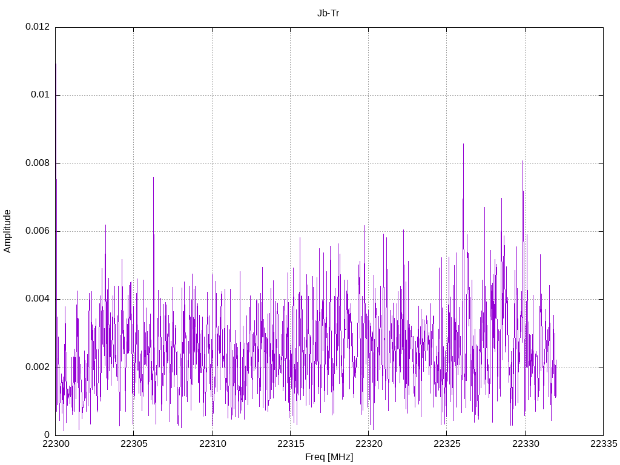Click y-axis tick label 0.008
This screenshot has width=620, height=465.
coord(38,163)
